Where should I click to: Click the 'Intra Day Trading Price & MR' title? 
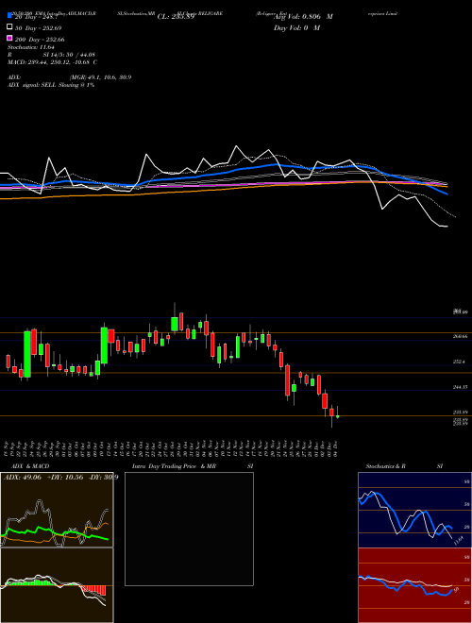(174, 466)
